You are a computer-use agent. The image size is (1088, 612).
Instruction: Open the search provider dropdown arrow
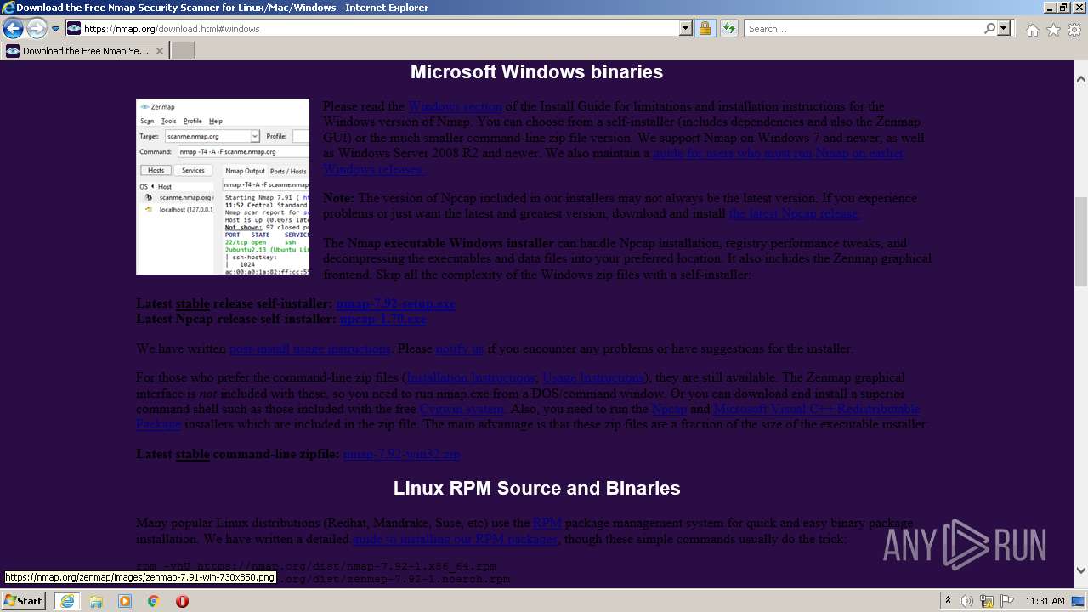(1005, 29)
